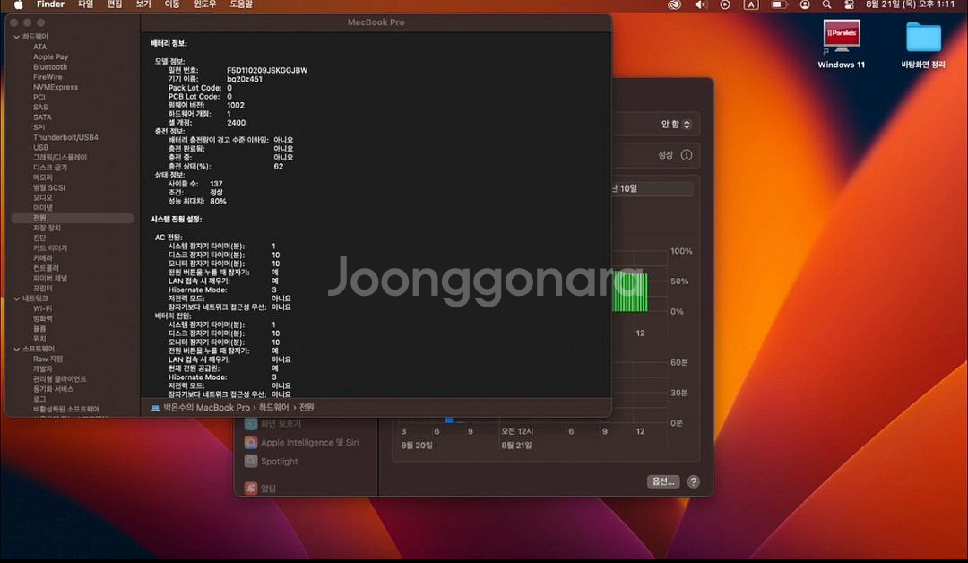This screenshot has width=968, height=563.
Task: Select Raw 지원 in the software list
Action: (48, 359)
